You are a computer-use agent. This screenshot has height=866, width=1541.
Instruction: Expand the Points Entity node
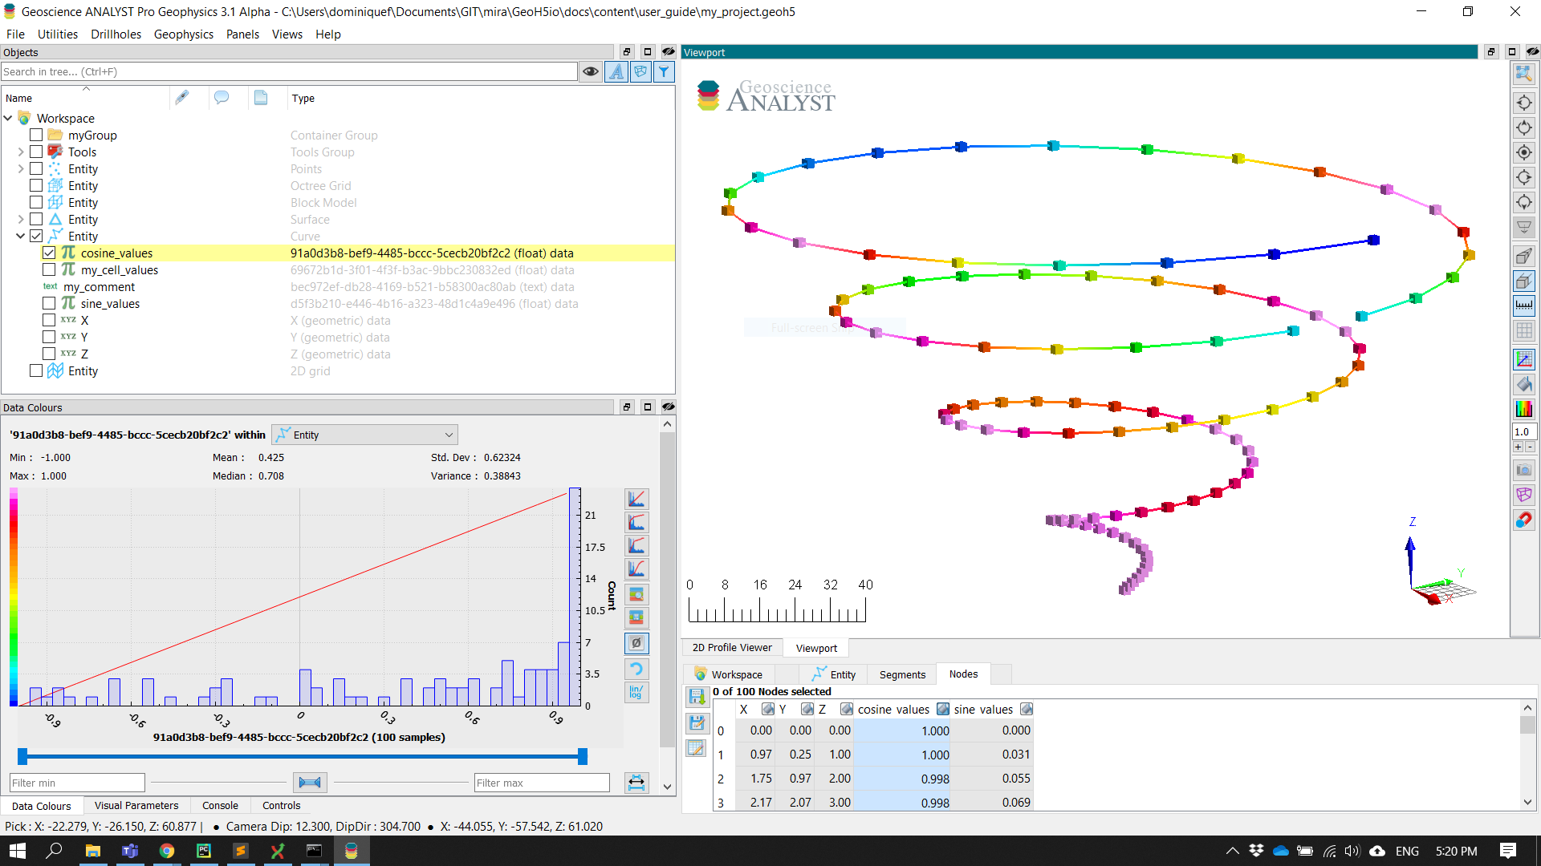(21, 168)
